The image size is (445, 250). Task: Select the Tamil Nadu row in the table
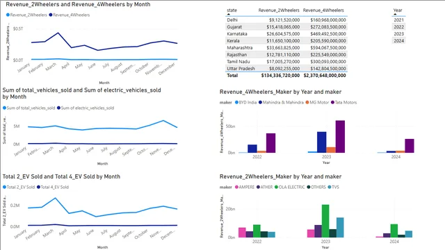(286, 62)
